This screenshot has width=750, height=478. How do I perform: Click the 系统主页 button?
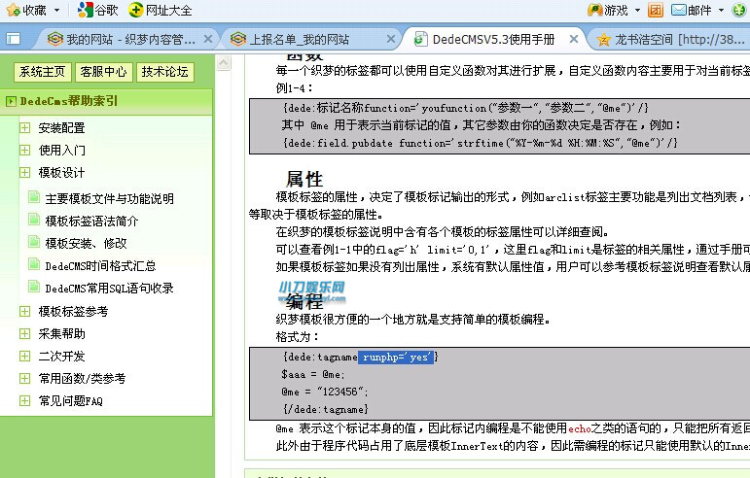click(x=42, y=72)
